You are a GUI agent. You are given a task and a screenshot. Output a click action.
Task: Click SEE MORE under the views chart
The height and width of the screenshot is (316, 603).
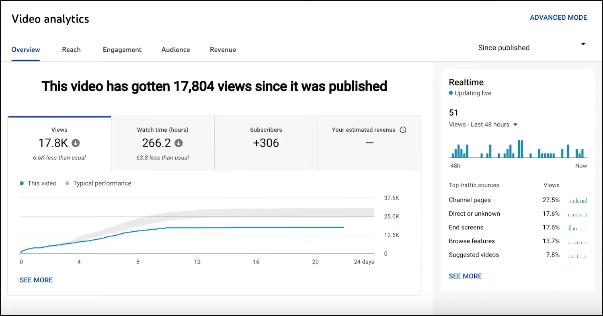(x=36, y=280)
